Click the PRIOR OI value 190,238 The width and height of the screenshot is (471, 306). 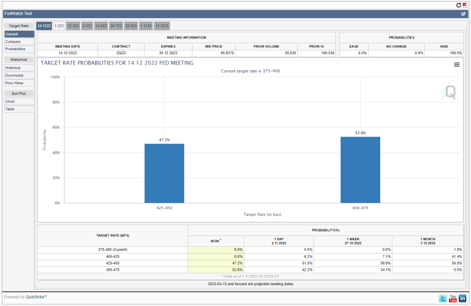(x=328, y=53)
